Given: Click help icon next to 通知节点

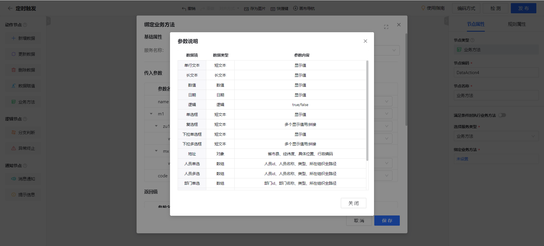Looking at the screenshot, I should click(25, 166).
